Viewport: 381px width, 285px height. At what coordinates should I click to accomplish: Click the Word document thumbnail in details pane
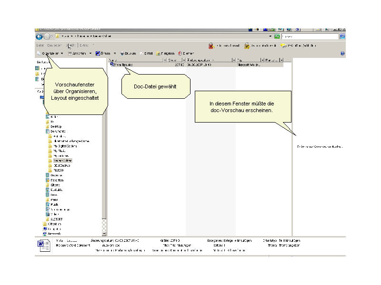point(44,245)
